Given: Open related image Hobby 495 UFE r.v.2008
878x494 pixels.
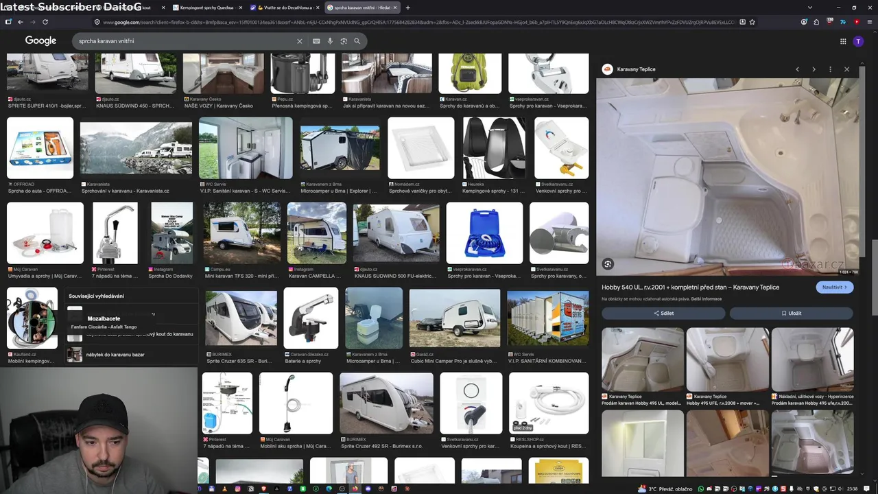Looking at the screenshot, I should click(727, 366).
